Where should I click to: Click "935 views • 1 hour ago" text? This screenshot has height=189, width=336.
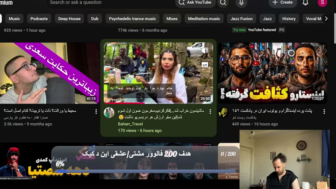[x=25, y=30]
